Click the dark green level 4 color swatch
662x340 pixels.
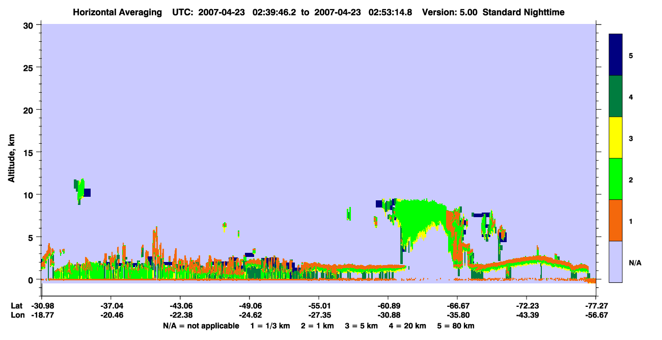coord(616,96)
